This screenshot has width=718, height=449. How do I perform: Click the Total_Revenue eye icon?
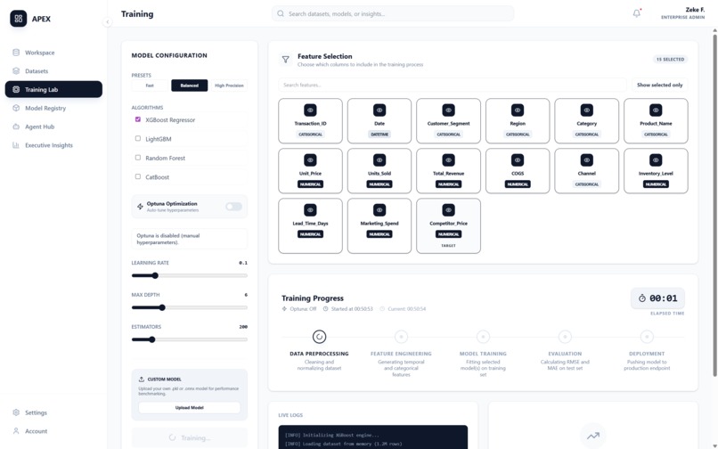(x=448, y=160)
